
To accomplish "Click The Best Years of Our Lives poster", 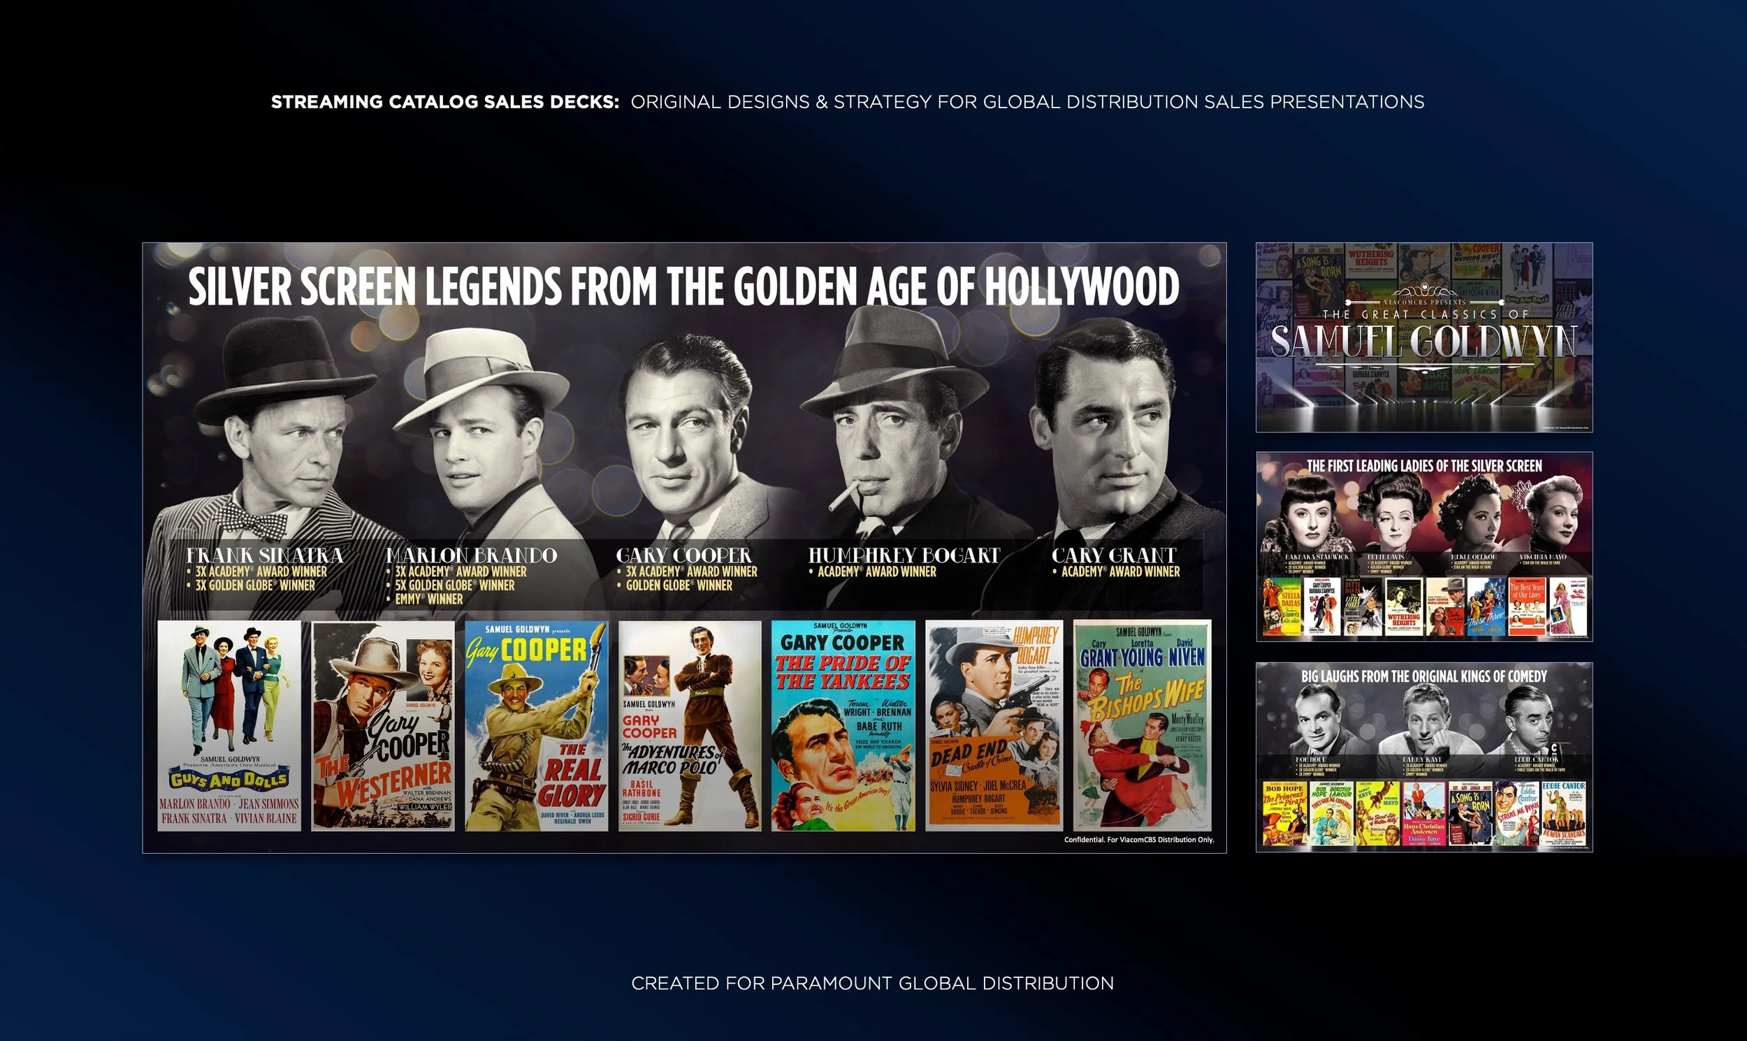I will tap(1528, 606).
